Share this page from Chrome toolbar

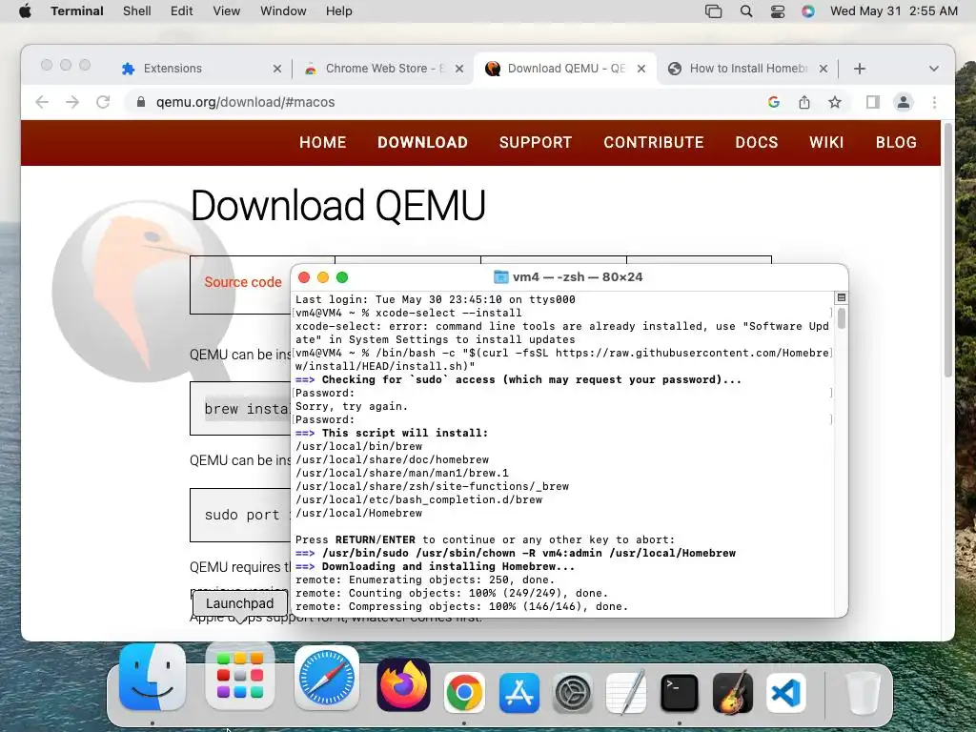804,102
